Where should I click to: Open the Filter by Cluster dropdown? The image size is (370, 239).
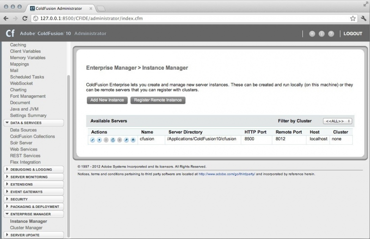tap(337, 121)
